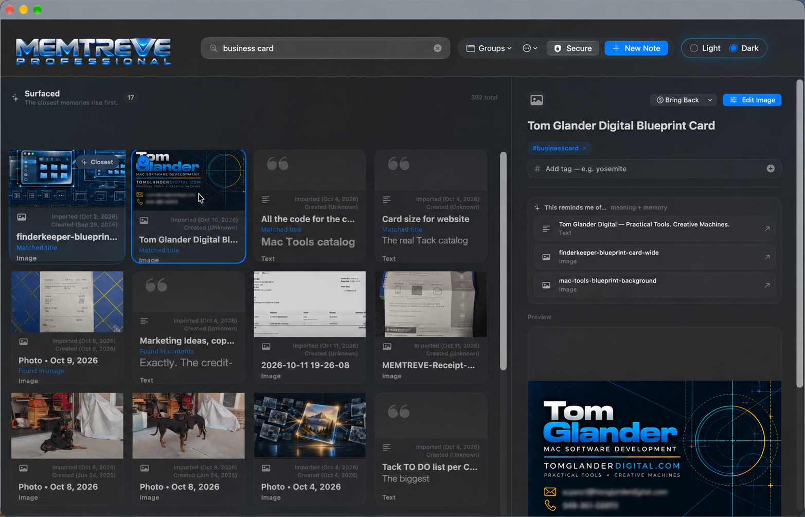The height and width of the screenshot is (517, 805).
Task: Click the plus icon to add the tag
Action: [771, 169]
